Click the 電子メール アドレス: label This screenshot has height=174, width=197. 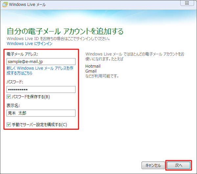tap(22, 54)
